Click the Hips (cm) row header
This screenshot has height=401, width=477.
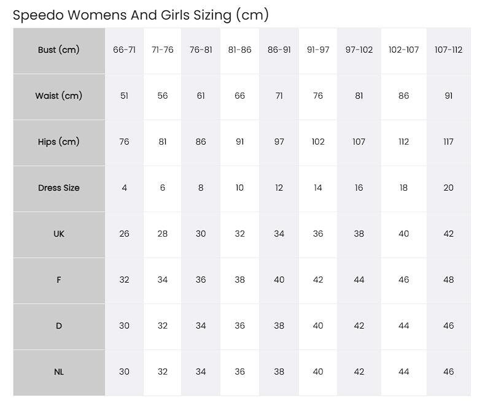coord(59,143)
